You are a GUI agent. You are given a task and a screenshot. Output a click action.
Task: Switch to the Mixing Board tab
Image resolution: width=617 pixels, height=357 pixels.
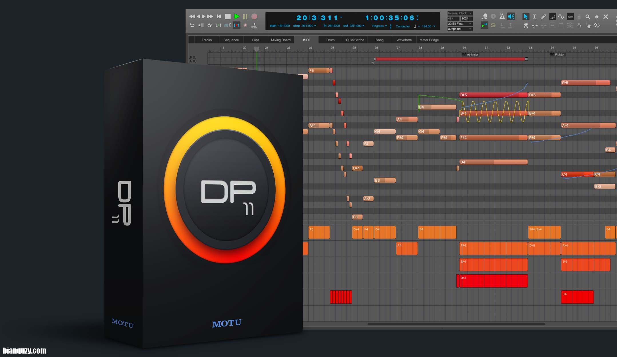[280, 40]
